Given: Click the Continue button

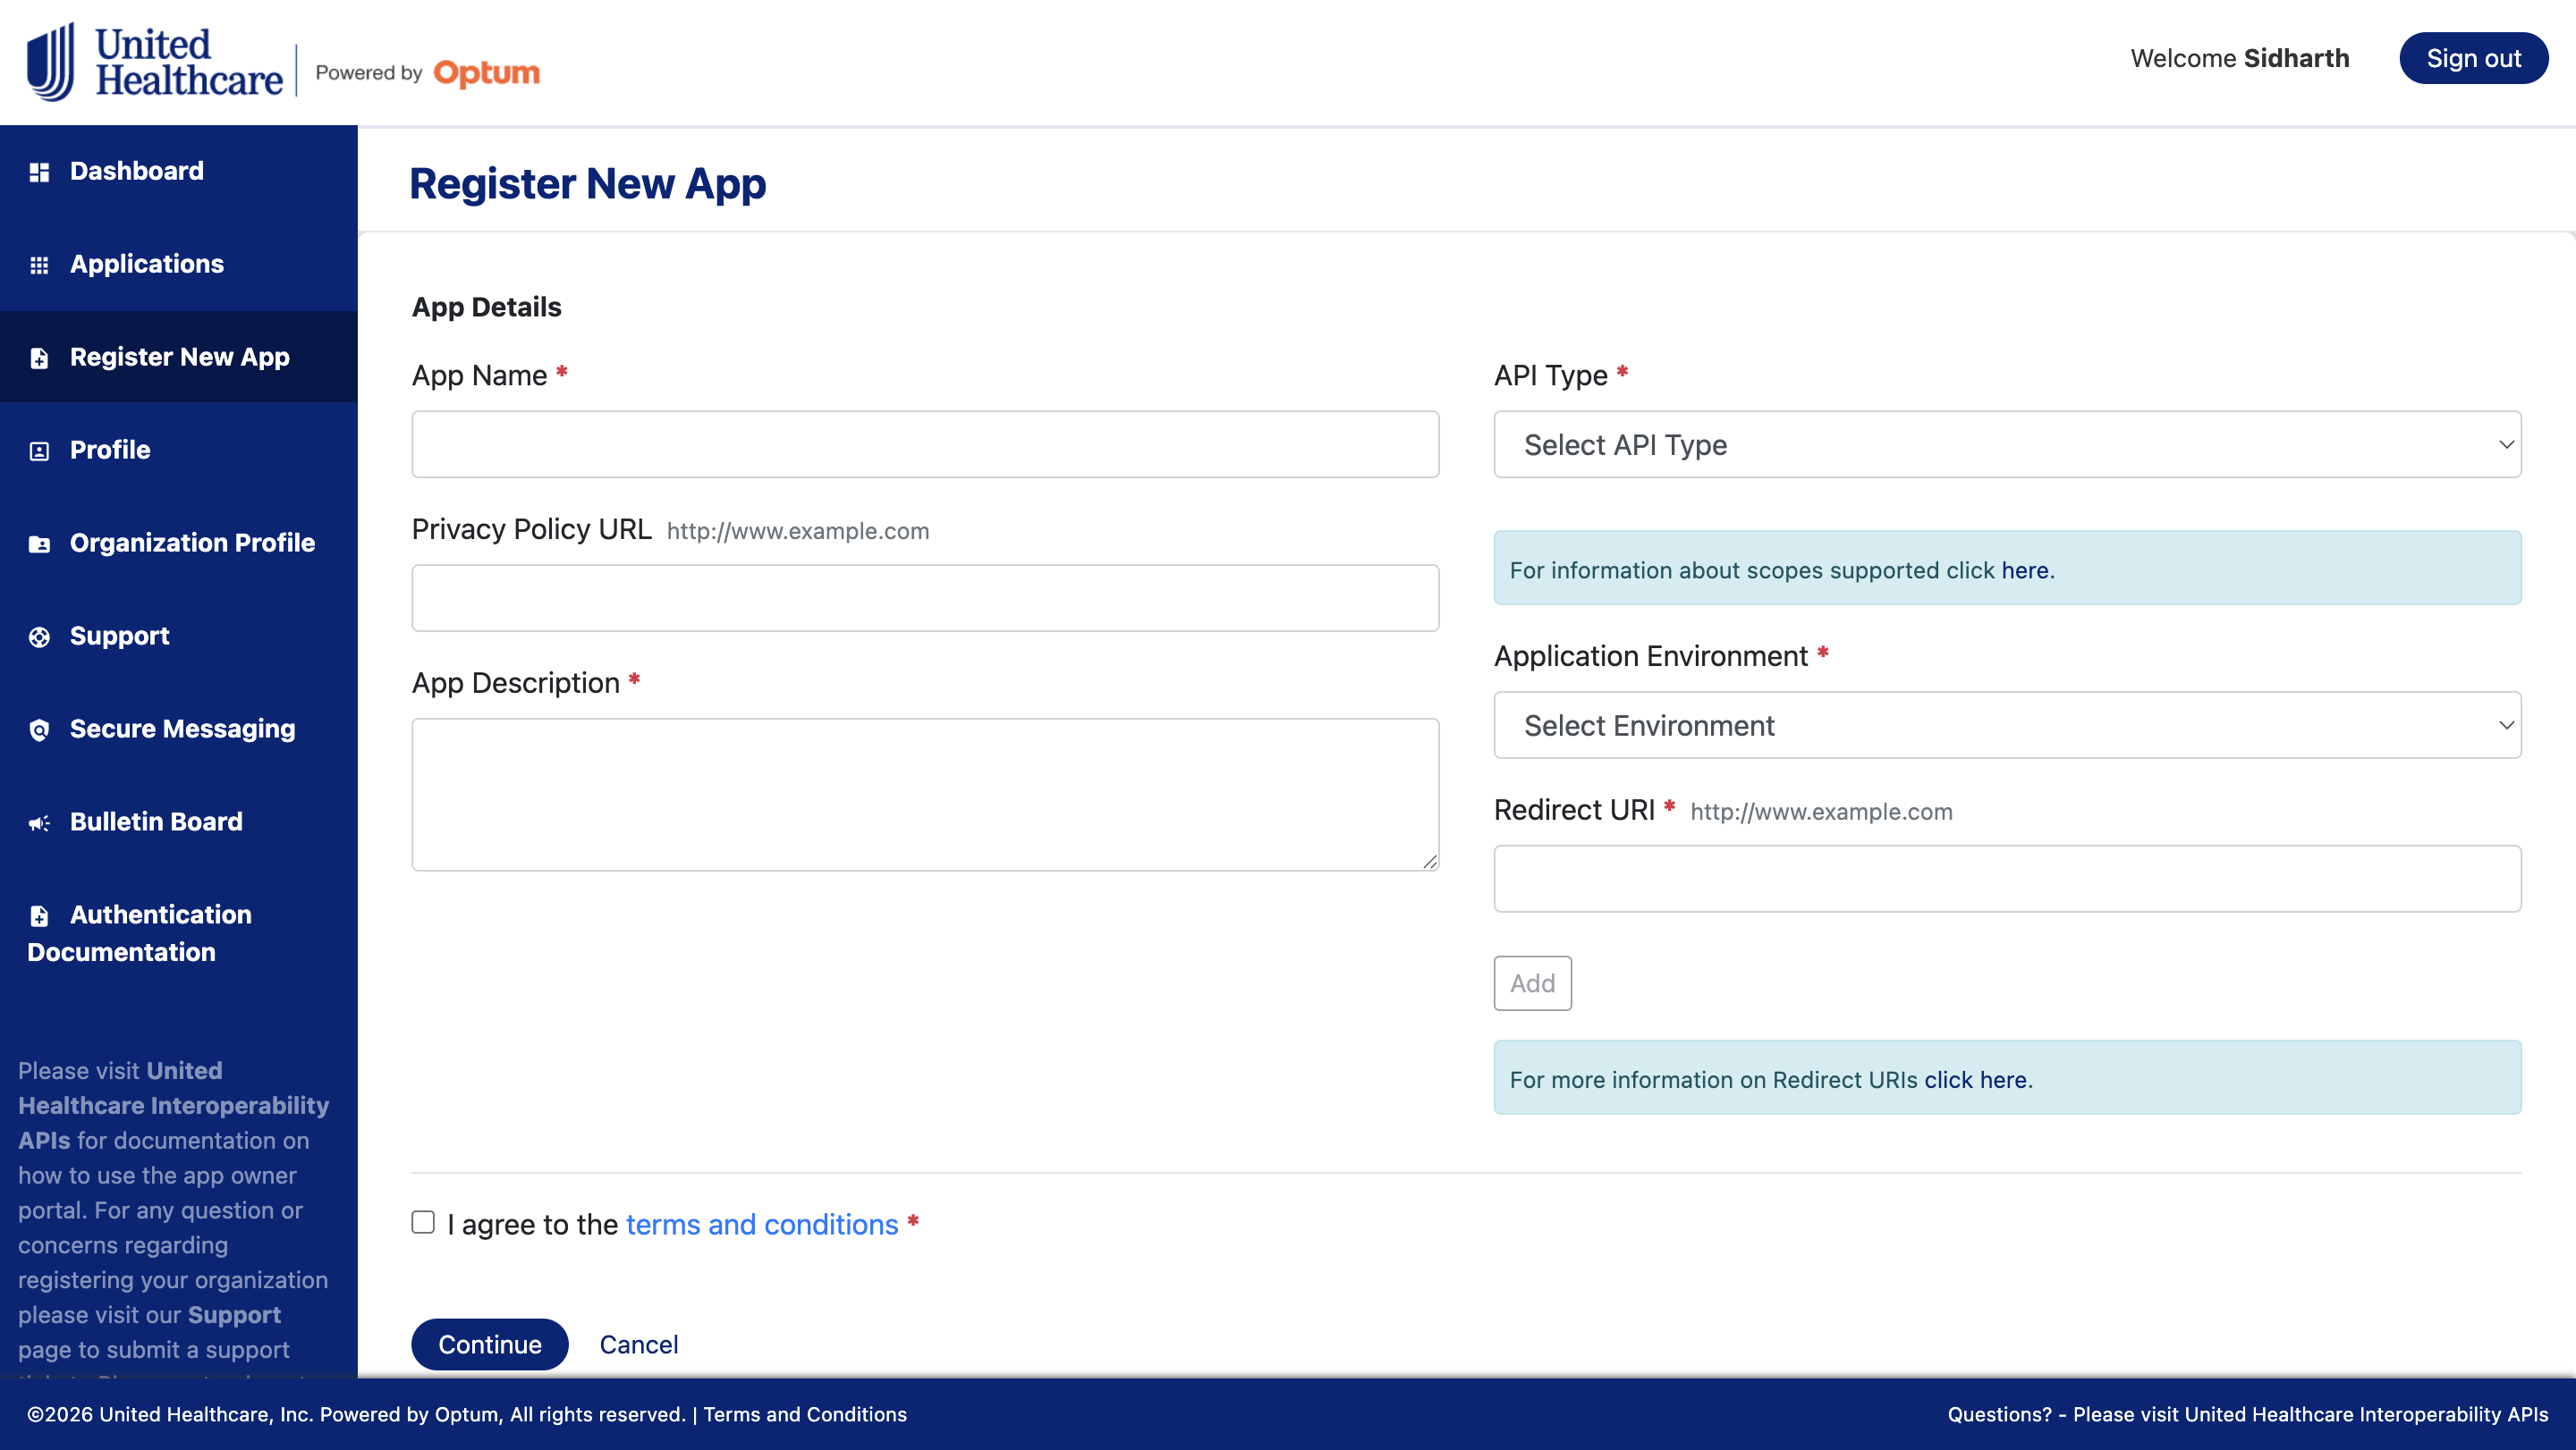Looking at the screenshot, I should point(490,1345).
